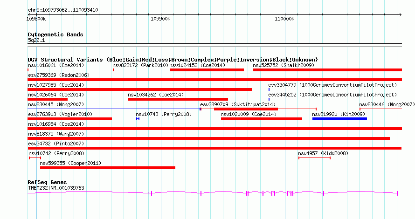415x219 pixels.
Task: Open the nsv10742 (Perry2008) label
Action: 56,153
